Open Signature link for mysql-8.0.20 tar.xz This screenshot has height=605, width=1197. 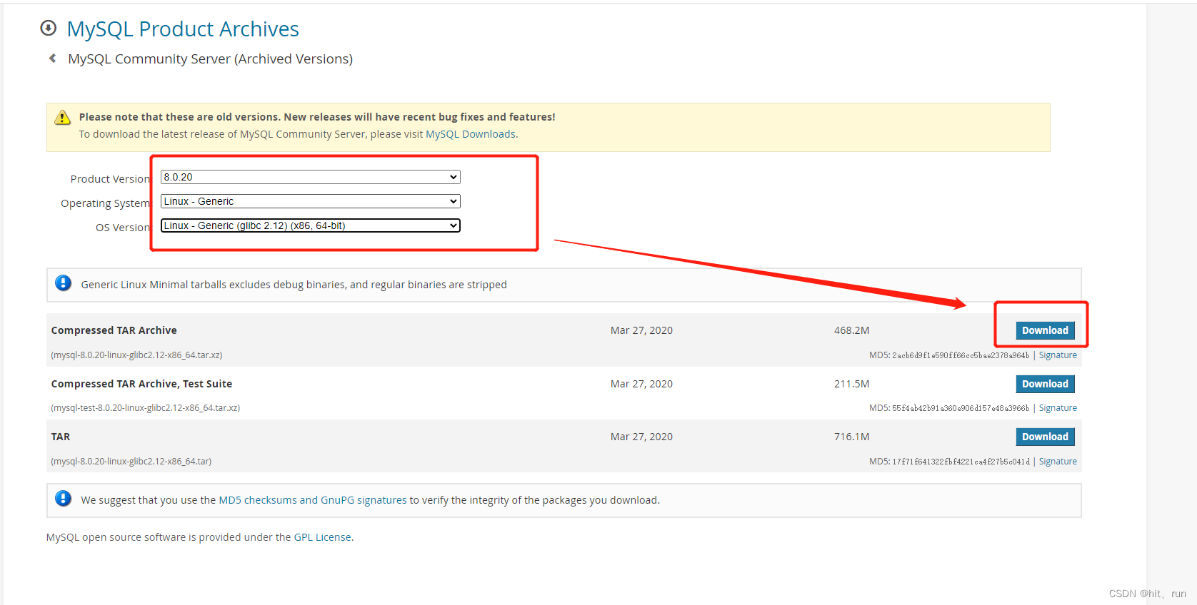(1058, 355)
